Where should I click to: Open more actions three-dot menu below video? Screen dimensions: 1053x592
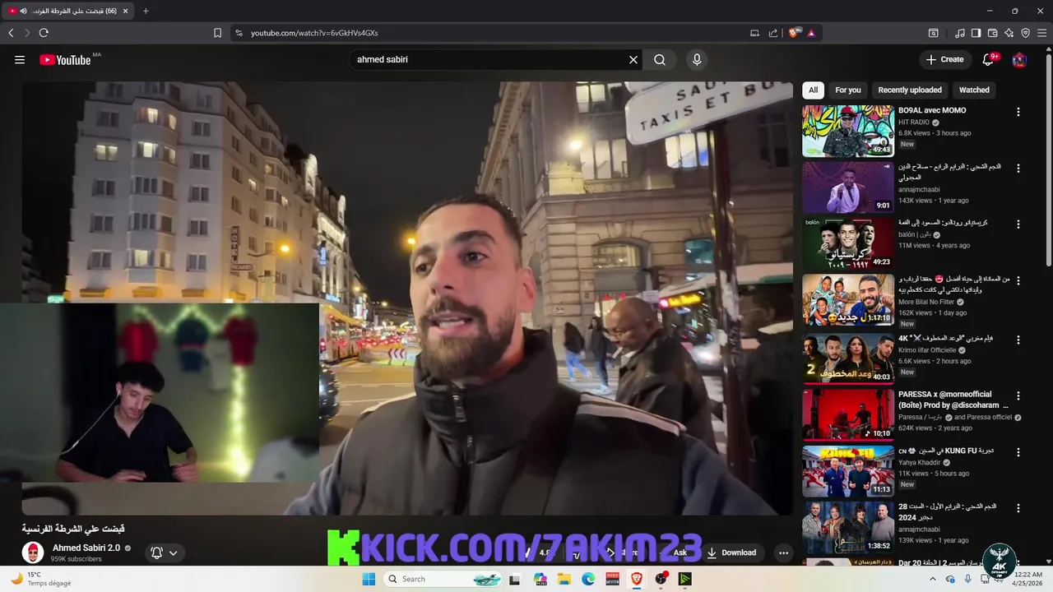tap(783, 553)
